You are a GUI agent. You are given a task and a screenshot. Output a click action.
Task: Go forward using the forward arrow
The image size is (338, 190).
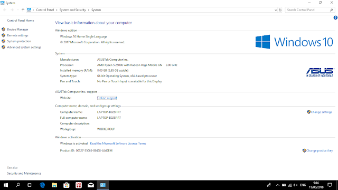tap(12, 10)
